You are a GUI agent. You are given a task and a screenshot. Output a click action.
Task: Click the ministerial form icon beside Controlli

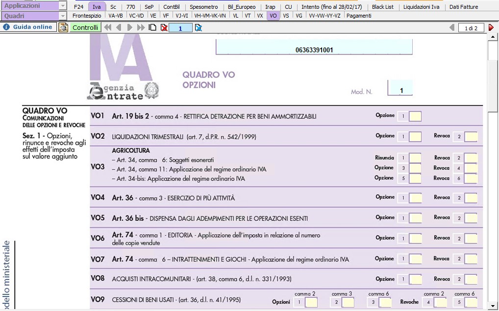pyautogui.click(x=63, y=27)
